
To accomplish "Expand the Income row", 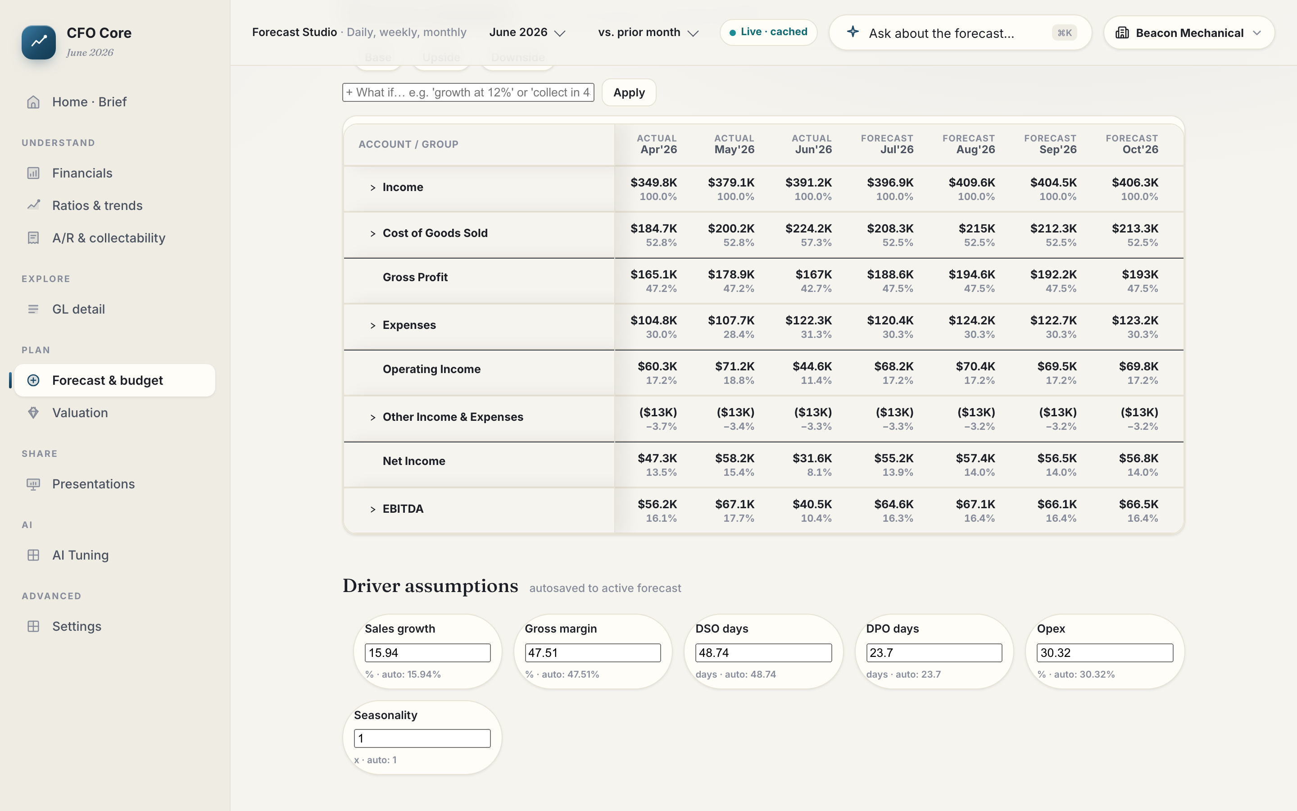I will 372,188.
